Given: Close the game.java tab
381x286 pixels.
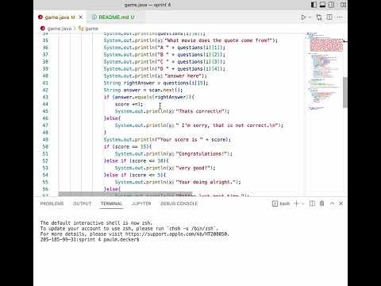Looking at the screenshot, I should 81,17.
